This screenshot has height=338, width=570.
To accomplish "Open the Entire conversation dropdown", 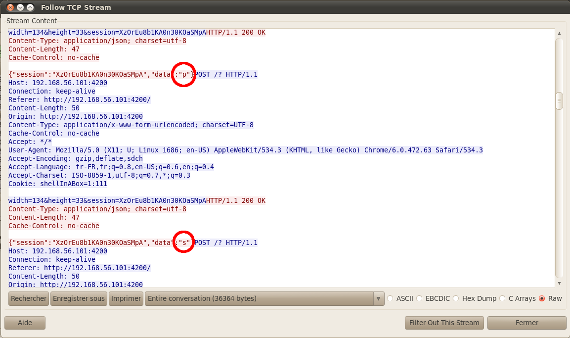I will pyautogui.click(x=264, y=298).
